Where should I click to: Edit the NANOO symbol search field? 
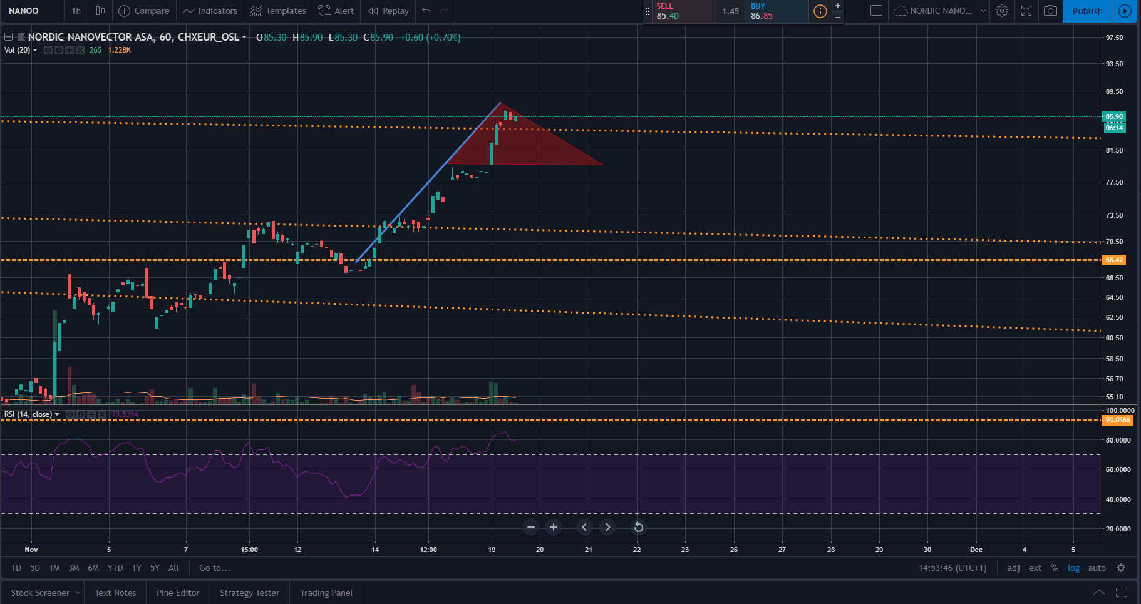pyautogui.click(x=31, y=11)
